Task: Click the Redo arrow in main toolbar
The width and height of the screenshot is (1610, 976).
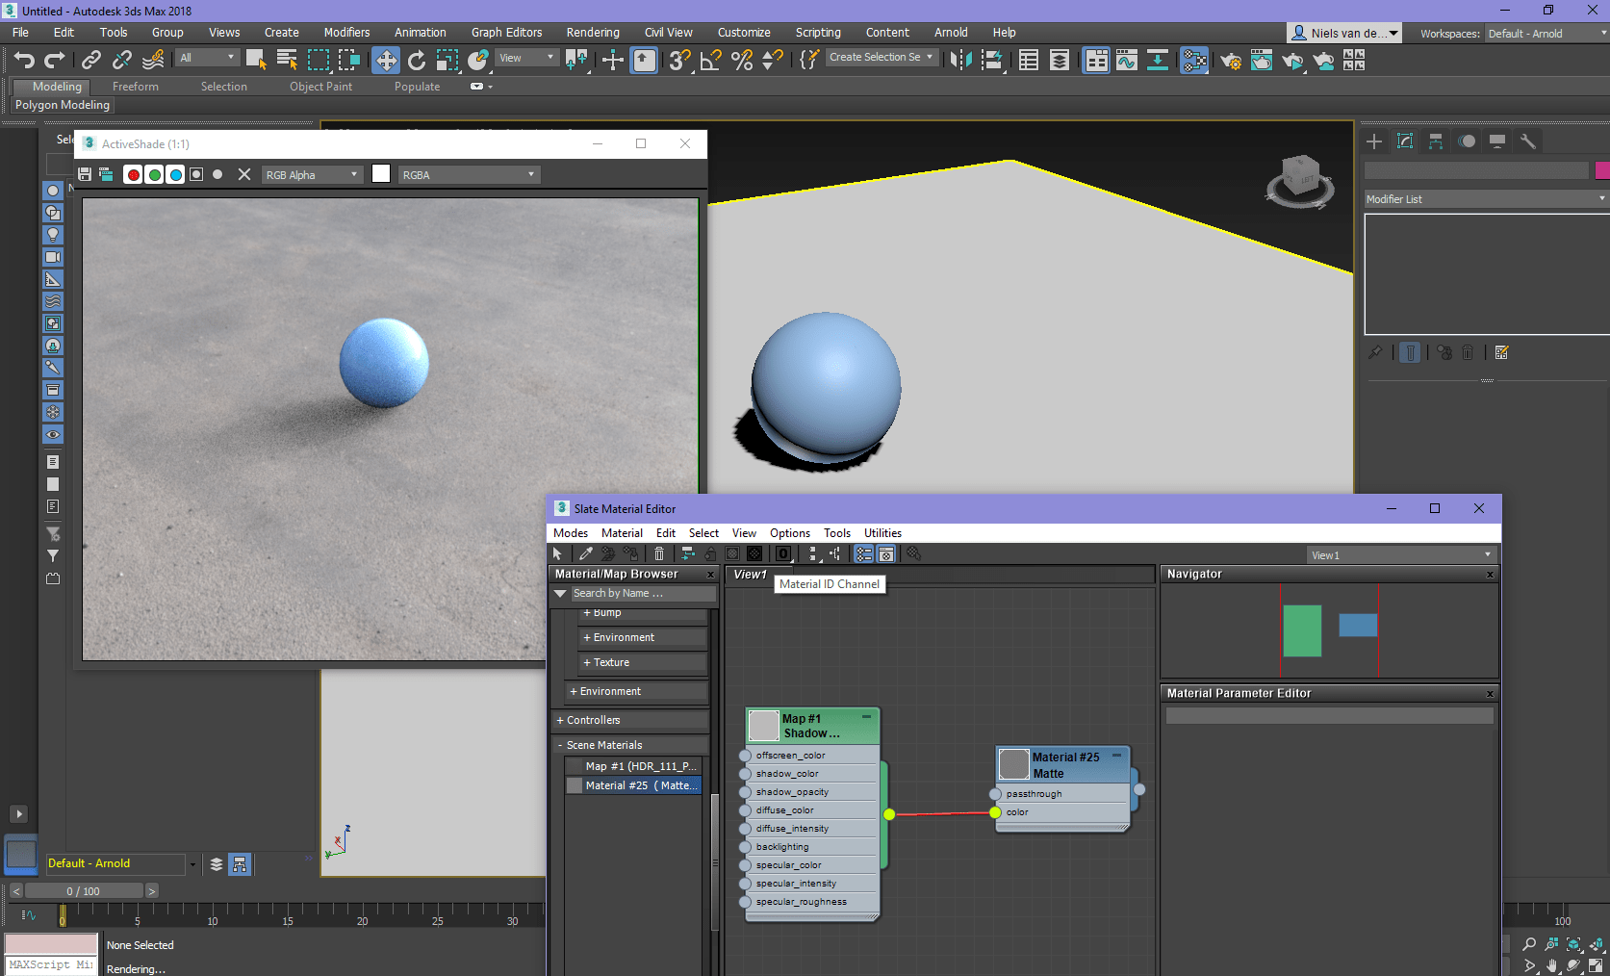Action: pos(55,60)
